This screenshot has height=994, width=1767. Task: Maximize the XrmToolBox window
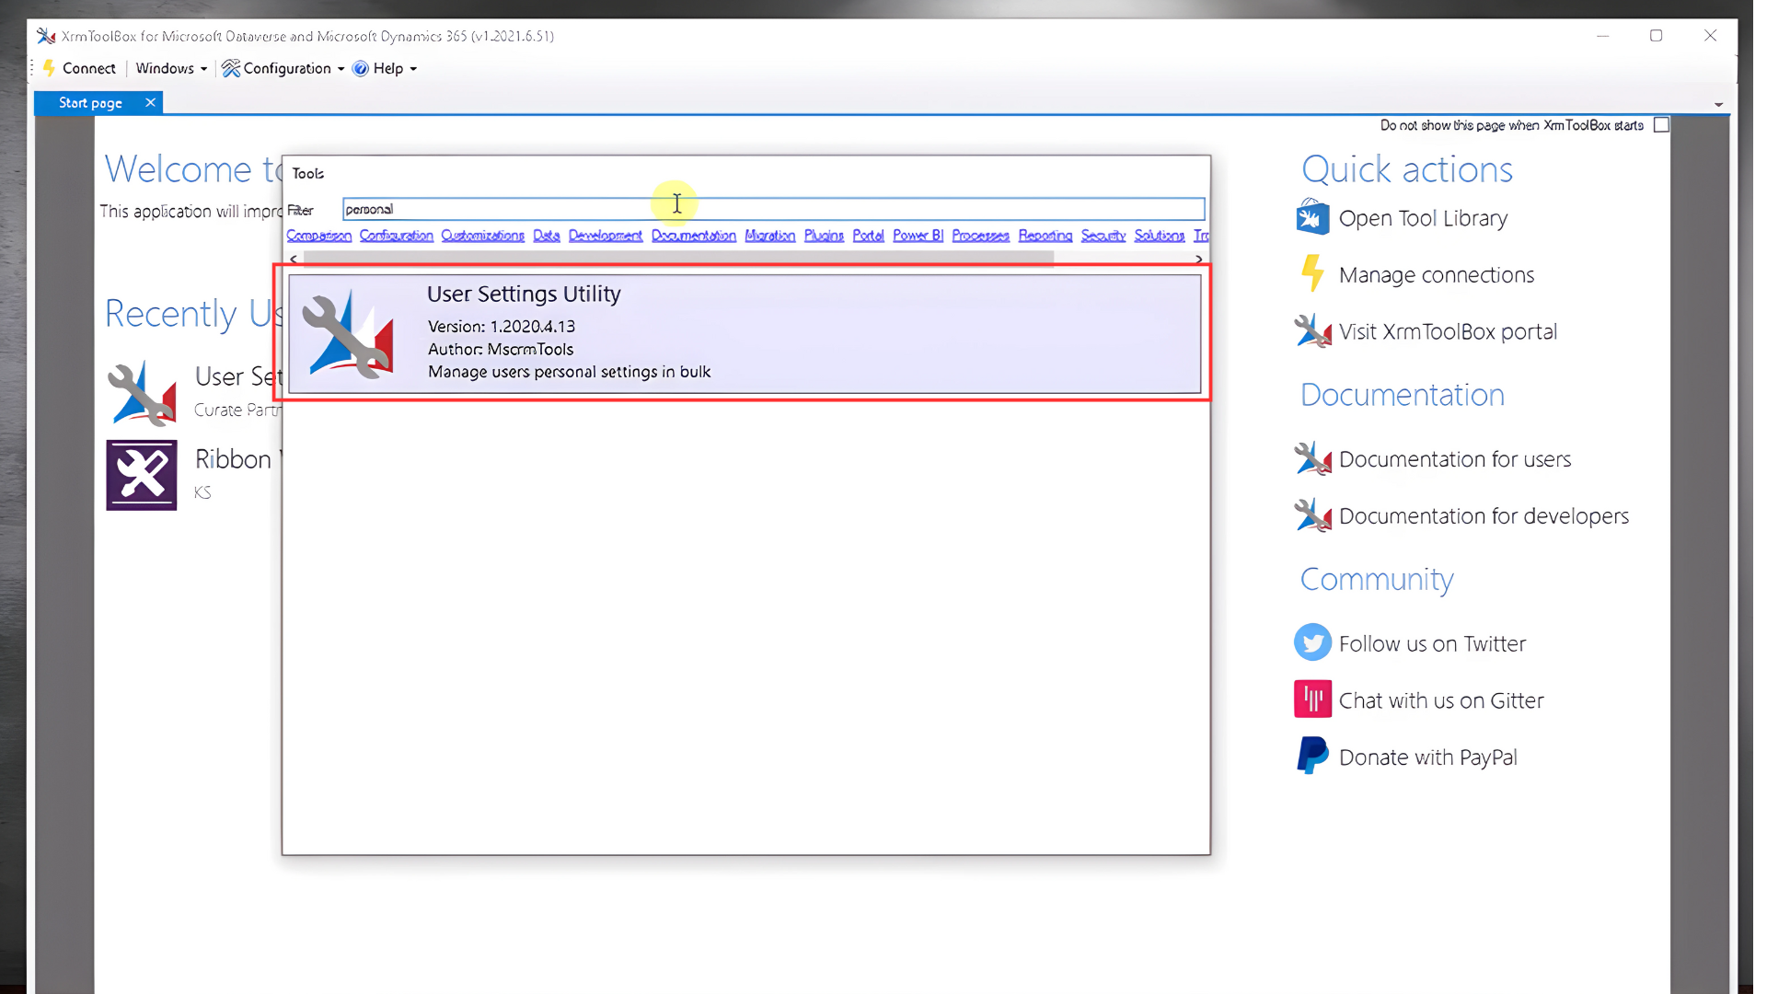tap(1656, 36)
